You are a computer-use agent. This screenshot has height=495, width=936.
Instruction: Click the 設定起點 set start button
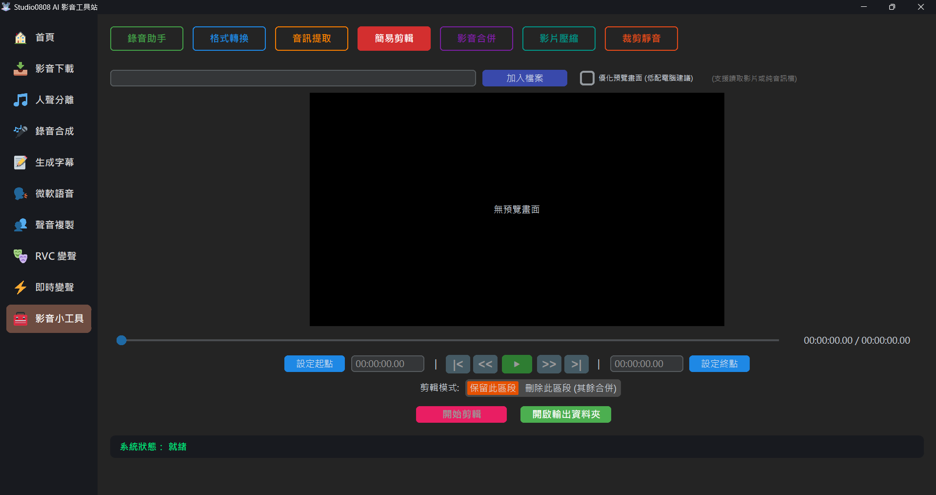pyautogui.click(x=315, y=364)
